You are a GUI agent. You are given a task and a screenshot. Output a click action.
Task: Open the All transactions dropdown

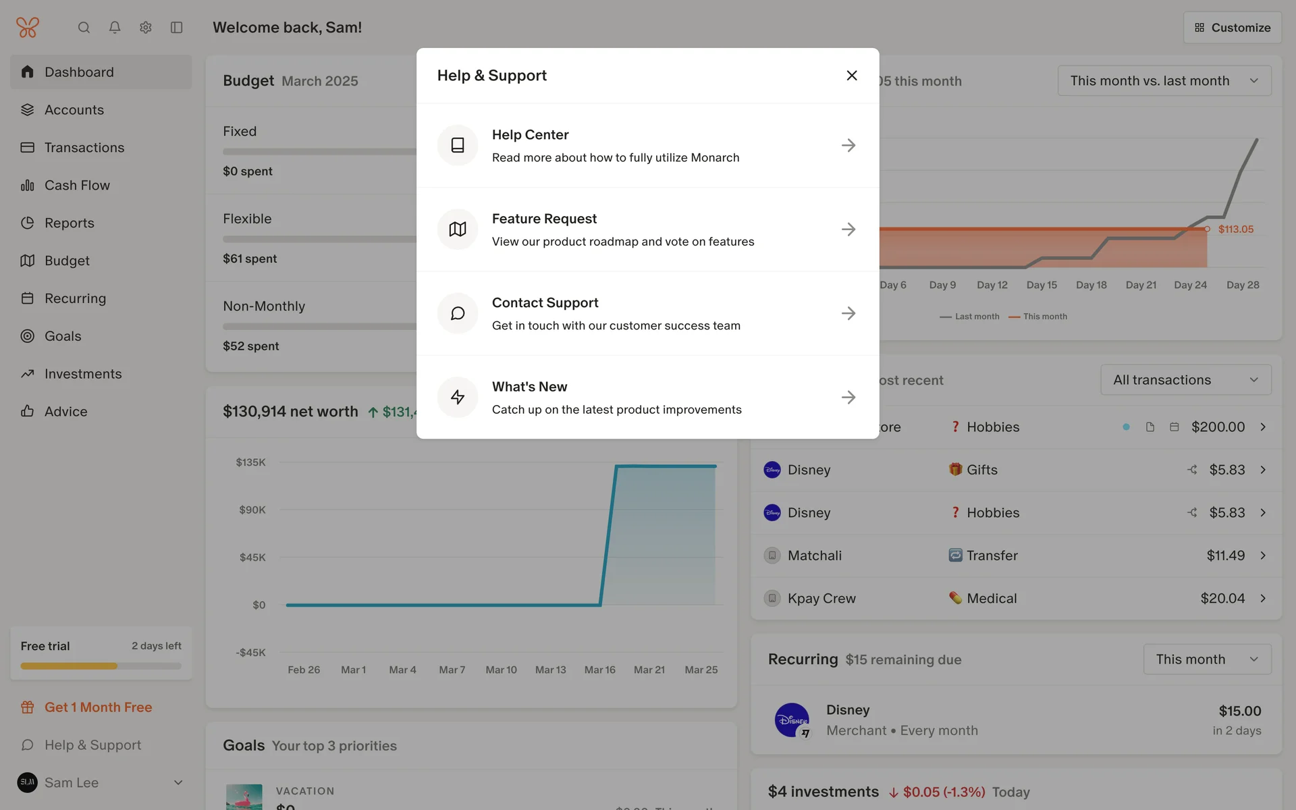coord(1186,380)
